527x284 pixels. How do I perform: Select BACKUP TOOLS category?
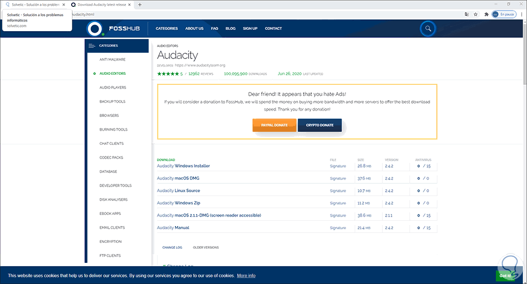pos(112,102)
